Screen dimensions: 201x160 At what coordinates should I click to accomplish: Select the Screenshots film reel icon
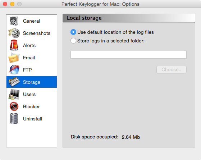pyautogui.click(x=14, y=33)
